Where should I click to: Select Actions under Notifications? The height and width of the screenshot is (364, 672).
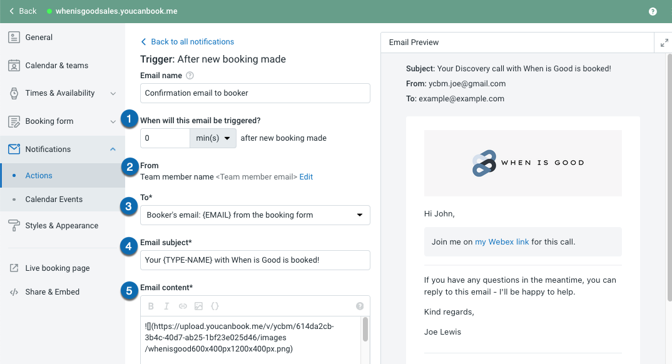38,175
